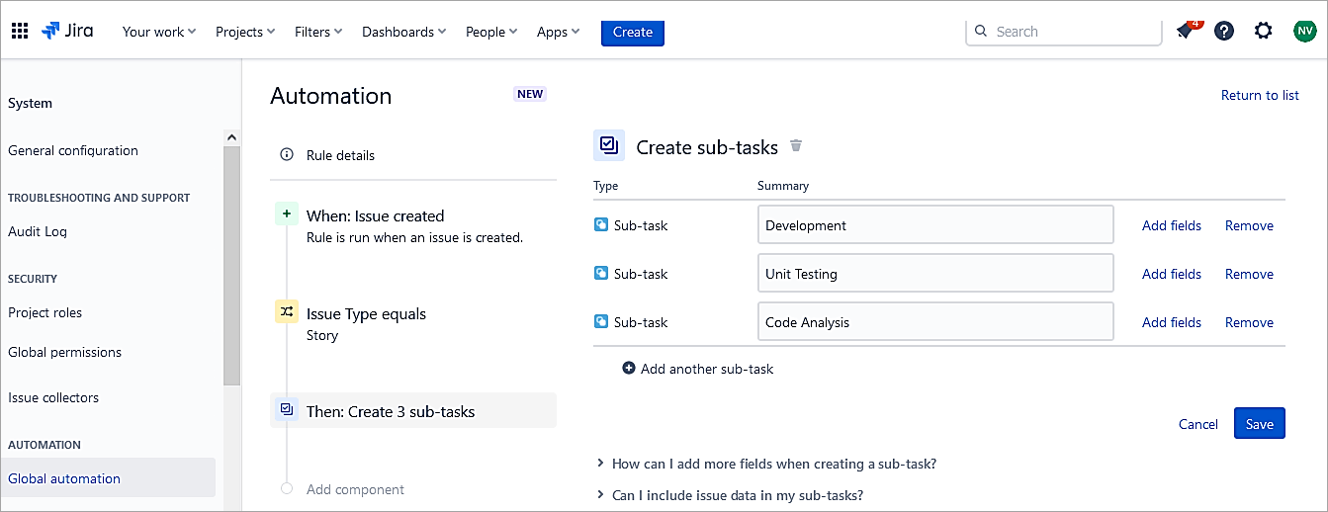The image size is (1328, 512).
Task: Open the settings gear icon
Action: click(1264, 31)
